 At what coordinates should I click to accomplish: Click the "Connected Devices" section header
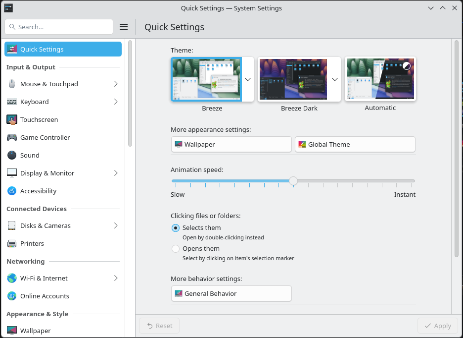pos(37,209)
